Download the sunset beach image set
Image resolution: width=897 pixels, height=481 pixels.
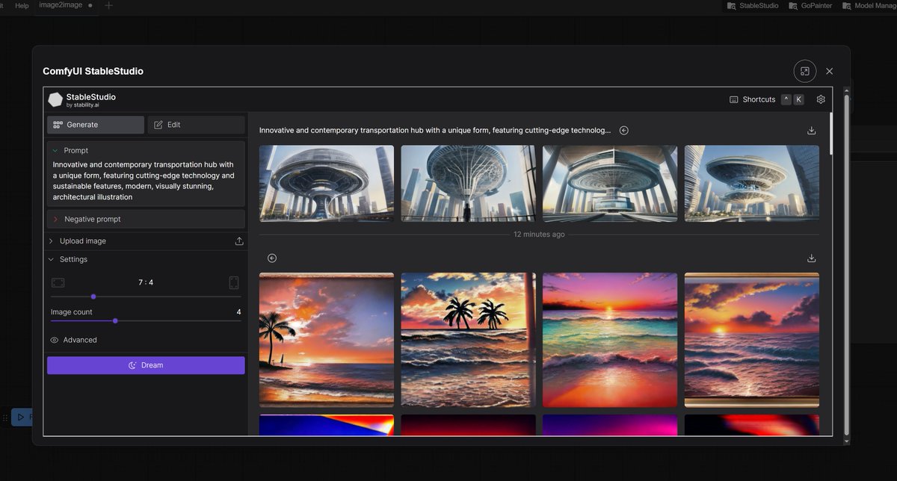pos(812,258)
